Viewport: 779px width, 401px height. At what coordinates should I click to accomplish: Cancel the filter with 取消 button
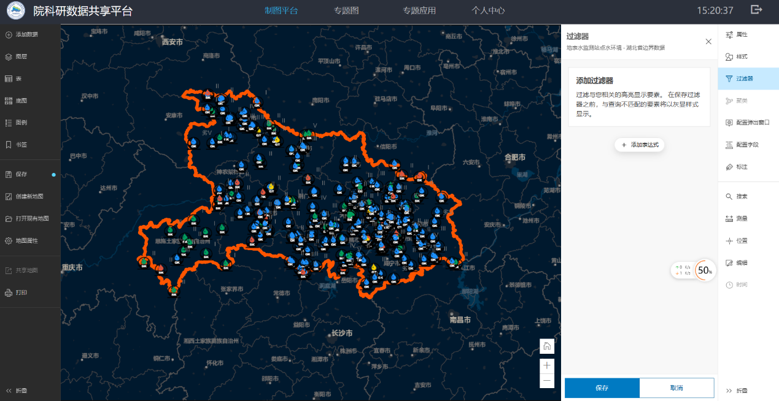point(676,388)
